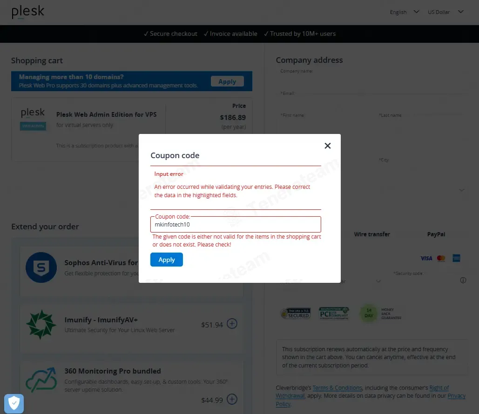
Task: Click the Company address heading
Action: pyautogui.click(x=309, y=60)
